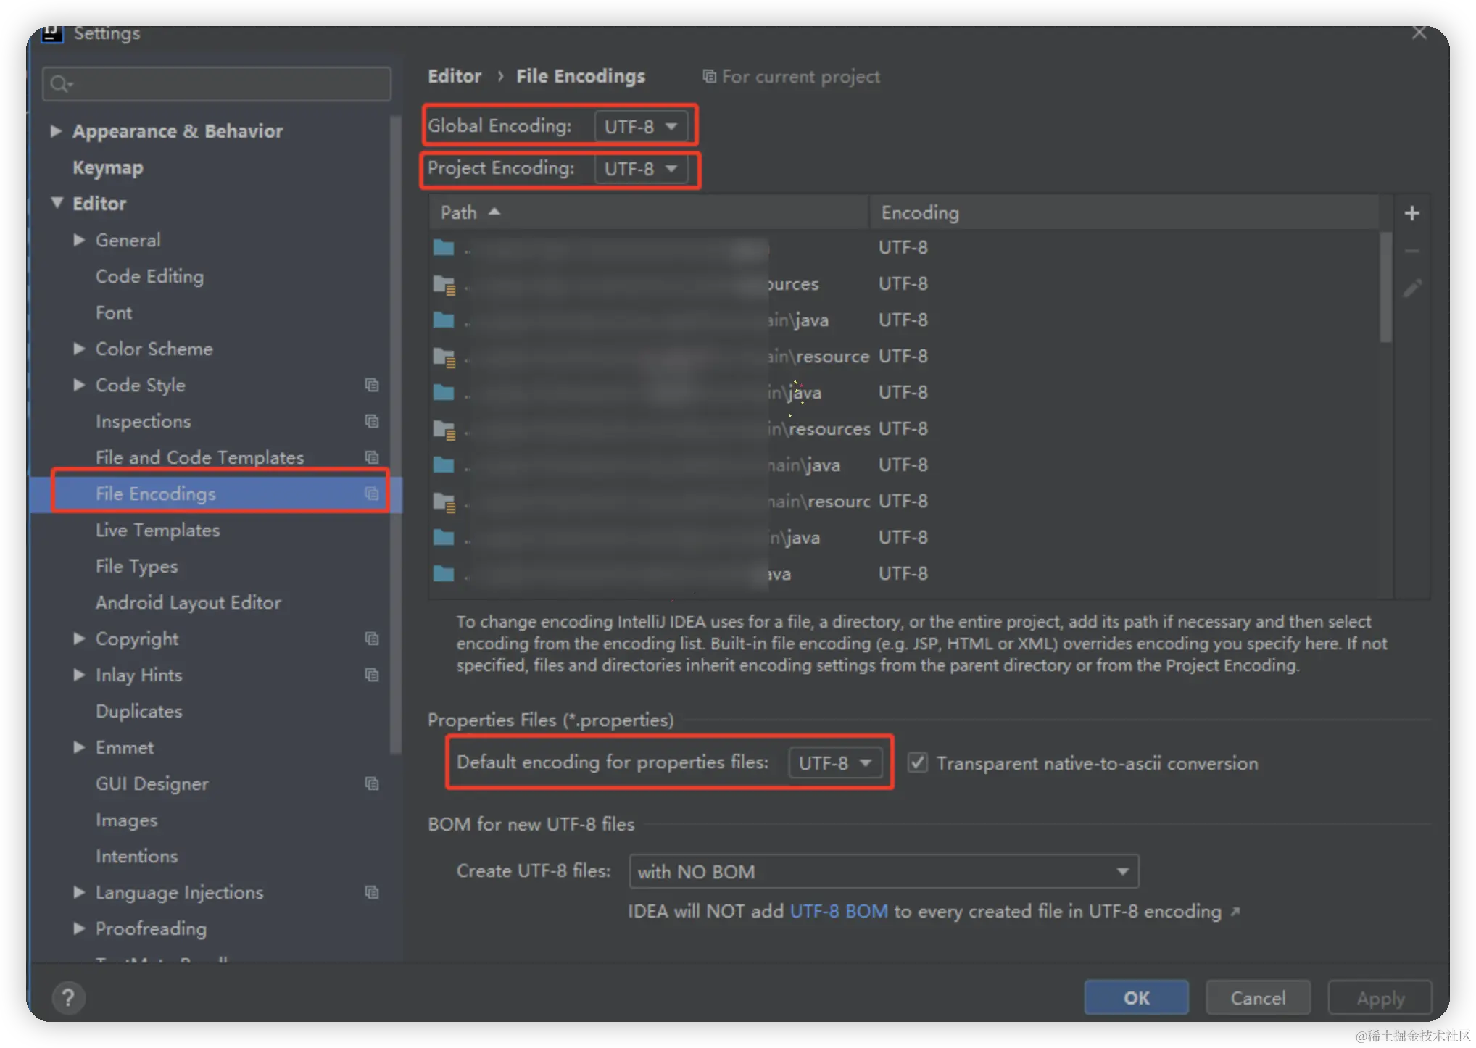Open the Global Encoding dropdown
The width and height of the screenshot is (1476, 1048).
pos(641,127)
